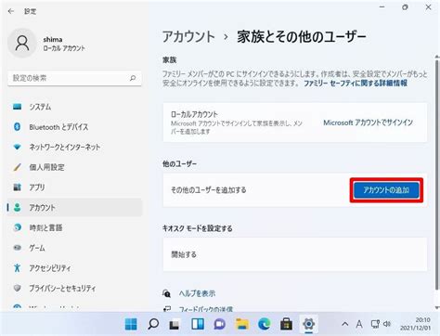
Task: Click the アプリ icon in sidebar
Action: [18, 187]
